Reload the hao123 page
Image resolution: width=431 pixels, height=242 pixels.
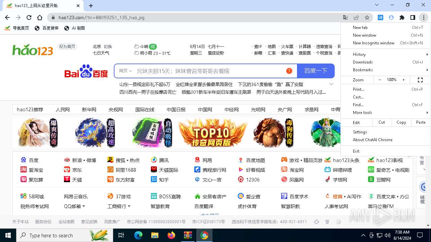(29, 17)
